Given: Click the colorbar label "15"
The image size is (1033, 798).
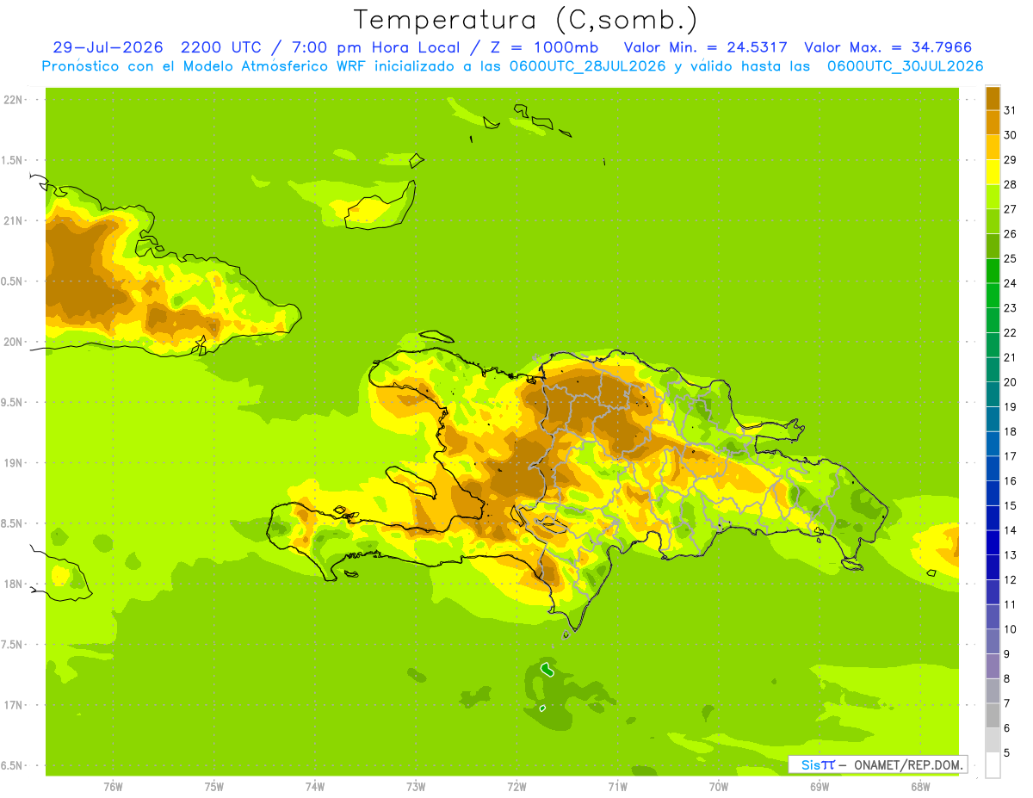Looking at the screenshot, I should [1010, 505].
